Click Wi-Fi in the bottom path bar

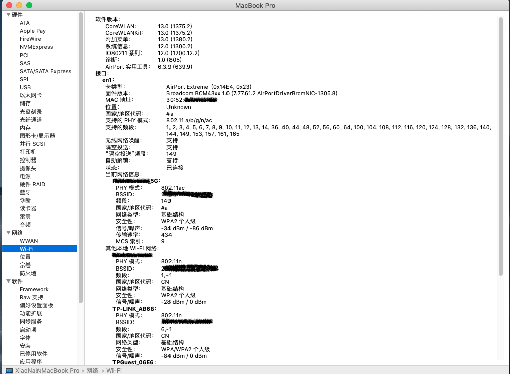[x=114, y=371]
